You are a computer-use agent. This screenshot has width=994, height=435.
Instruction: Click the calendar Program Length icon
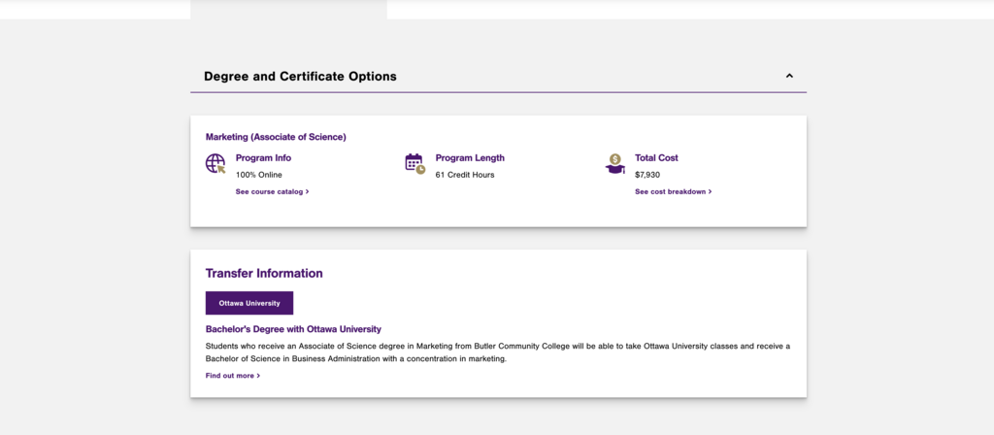pos(414,163)
